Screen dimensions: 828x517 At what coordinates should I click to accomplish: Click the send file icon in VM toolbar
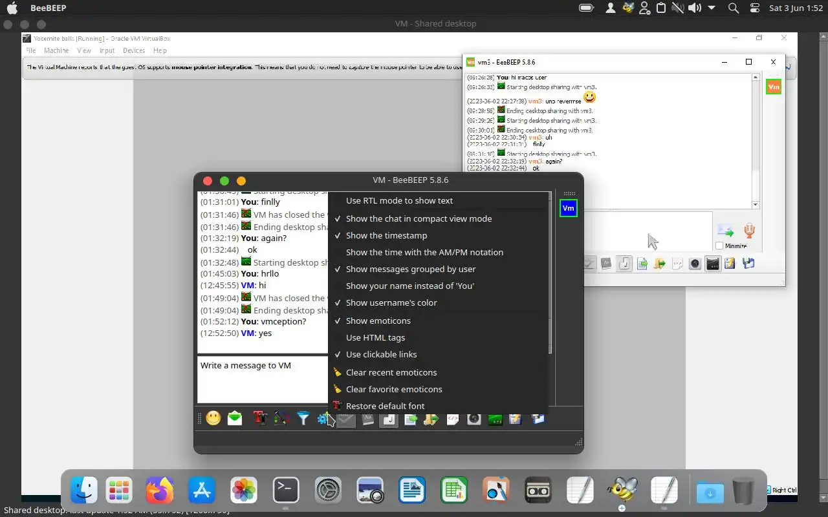pyautogui.click(x=410, y=419)
